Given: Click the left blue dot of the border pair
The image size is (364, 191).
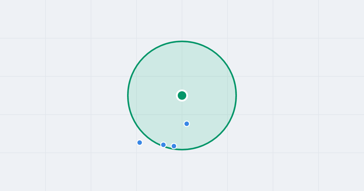Looking at the screenshot, I should pyautogui.click(x=163, y=145).
